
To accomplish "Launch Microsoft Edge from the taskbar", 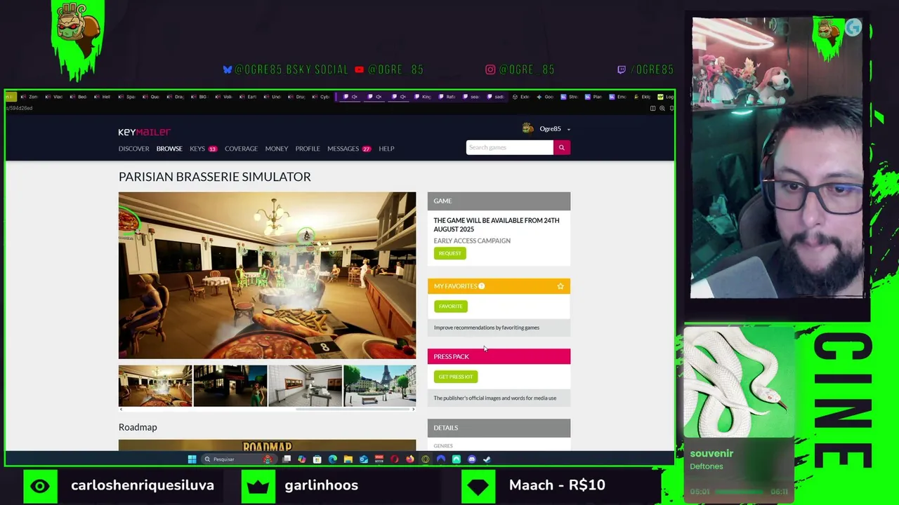I will (332, 459).
